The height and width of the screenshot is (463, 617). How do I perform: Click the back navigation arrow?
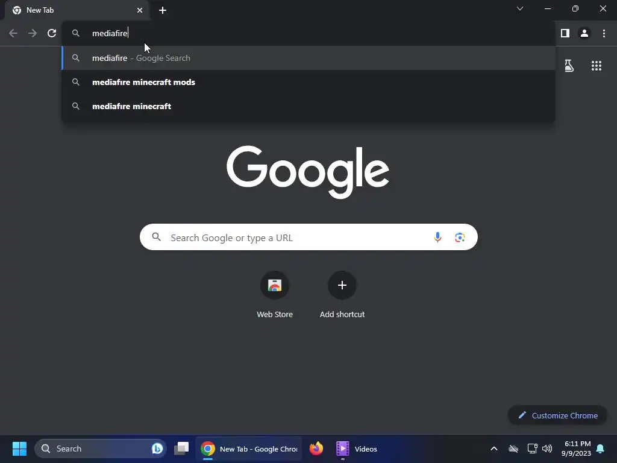click(x=13, y=33)
